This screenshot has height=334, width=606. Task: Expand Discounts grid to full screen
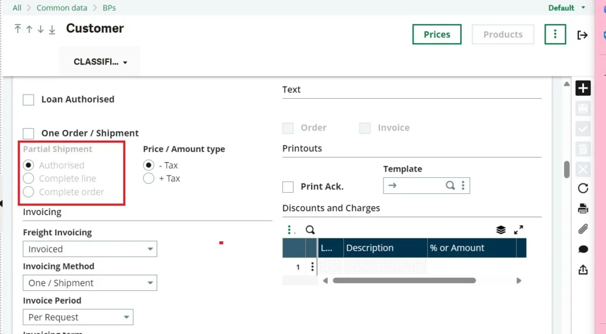[x=518, y=230]
